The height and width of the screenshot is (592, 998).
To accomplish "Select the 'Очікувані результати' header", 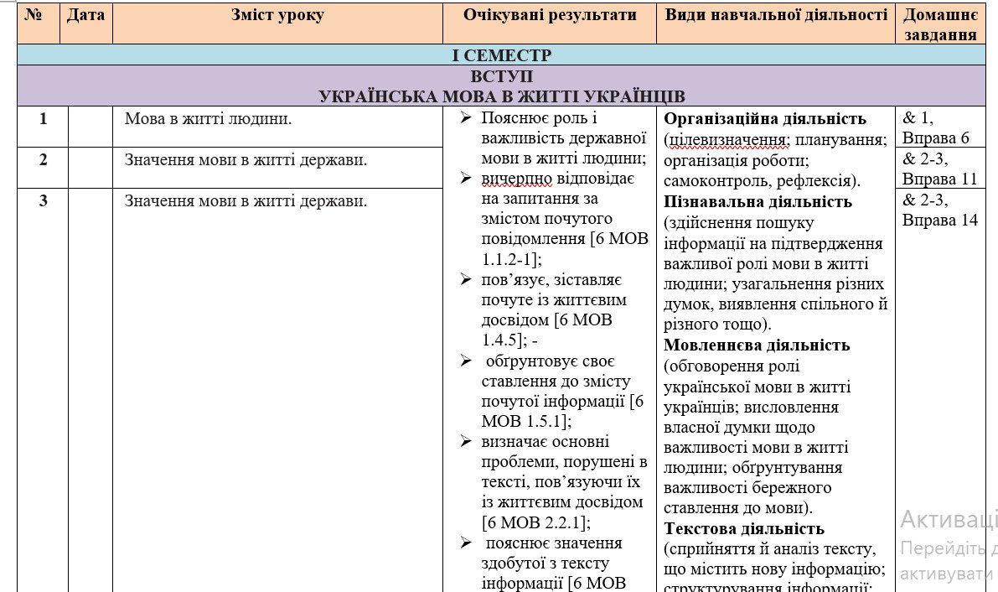I will pyautogui.click(x=550, y=23).
